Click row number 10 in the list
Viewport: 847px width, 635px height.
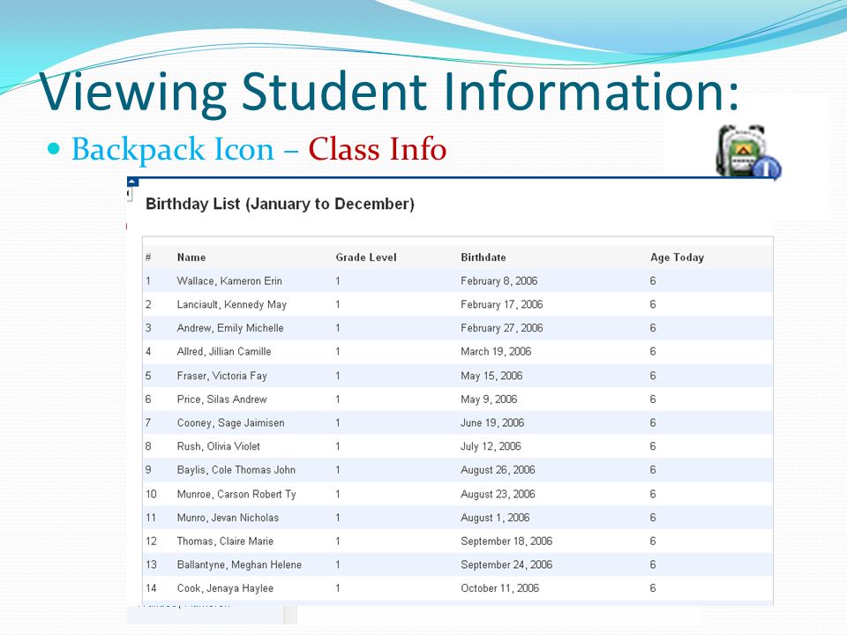coord(151,494)
